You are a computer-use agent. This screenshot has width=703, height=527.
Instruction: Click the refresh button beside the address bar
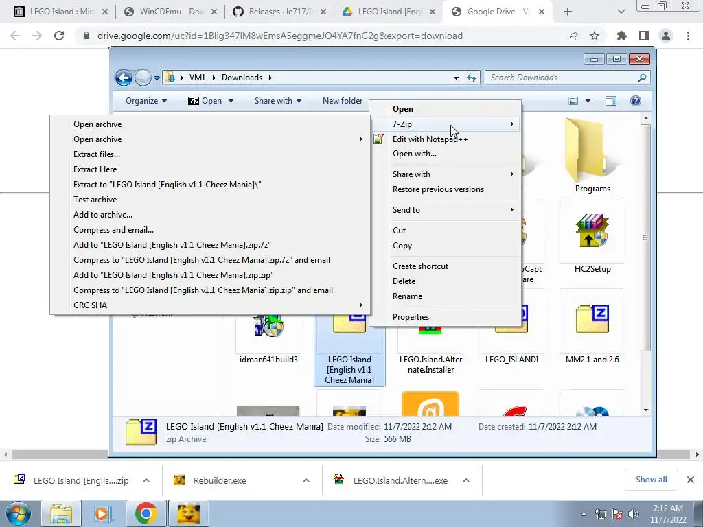[471, 78]
